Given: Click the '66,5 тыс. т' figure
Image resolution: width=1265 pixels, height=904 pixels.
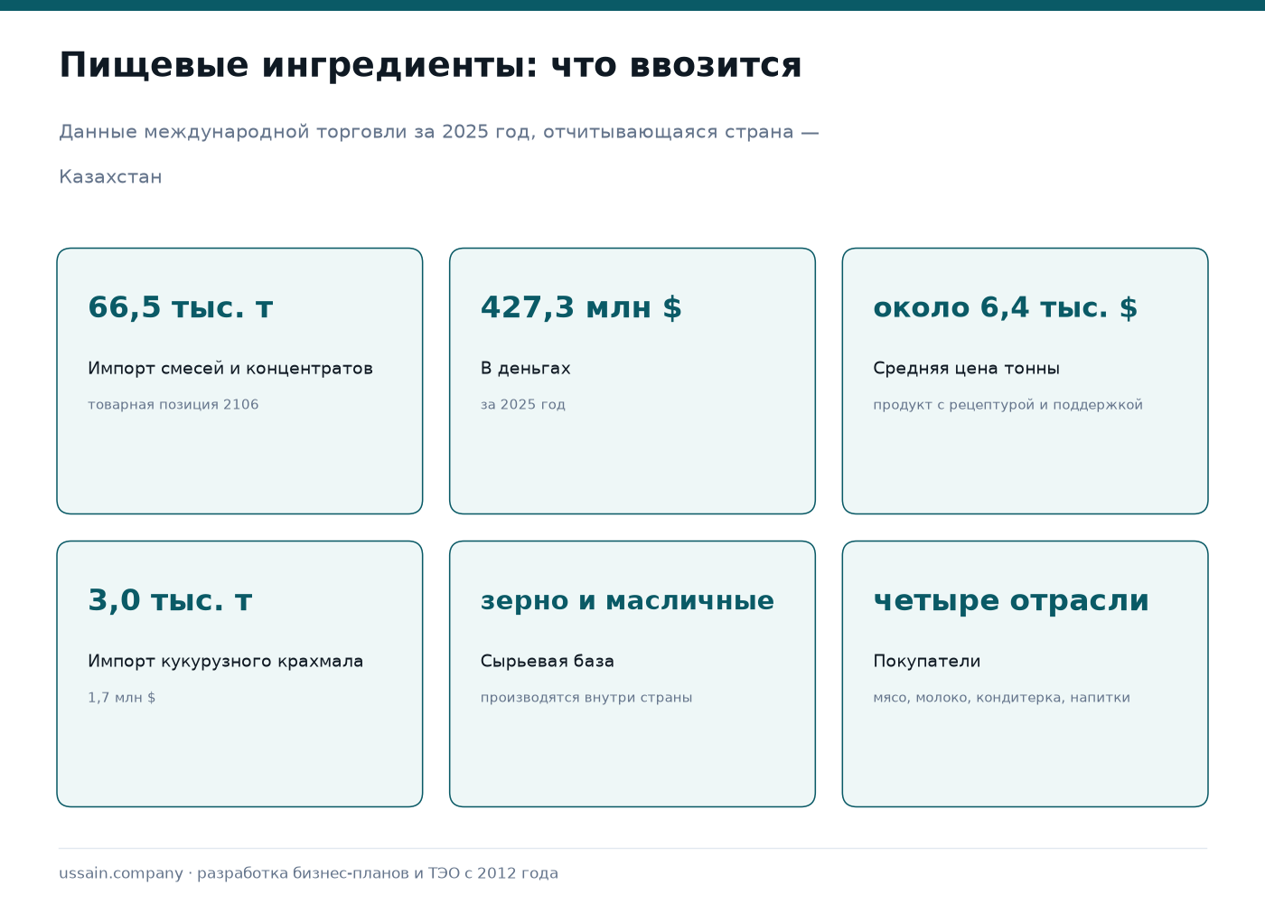Looking at the screenshot, I should [x=181, y=307].
